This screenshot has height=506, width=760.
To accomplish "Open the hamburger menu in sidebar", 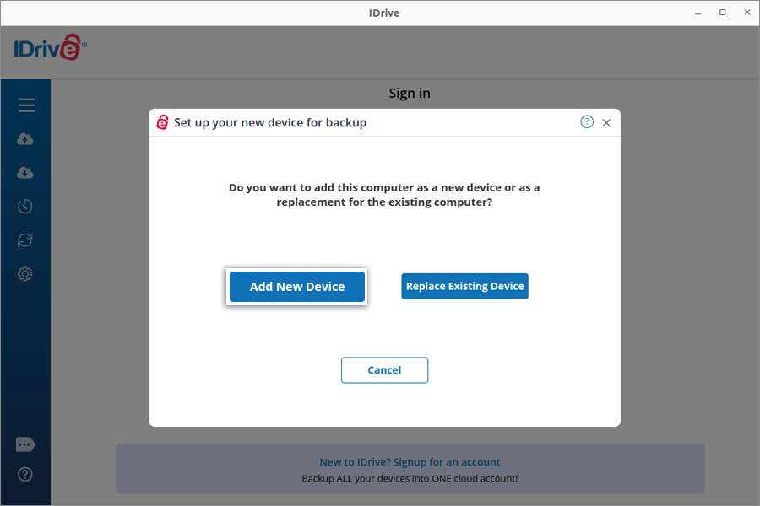I will 26,105.
